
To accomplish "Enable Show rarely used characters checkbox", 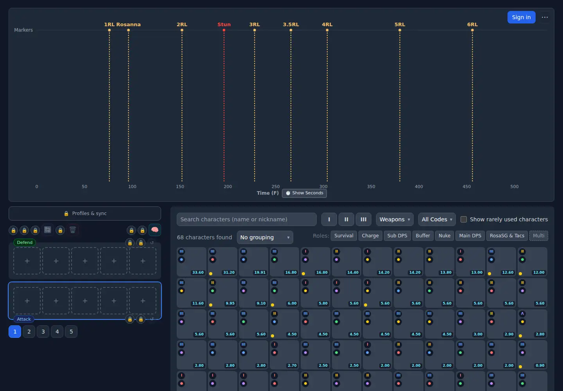I will 464,219.
